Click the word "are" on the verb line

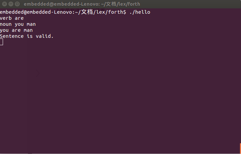point(19,18)
